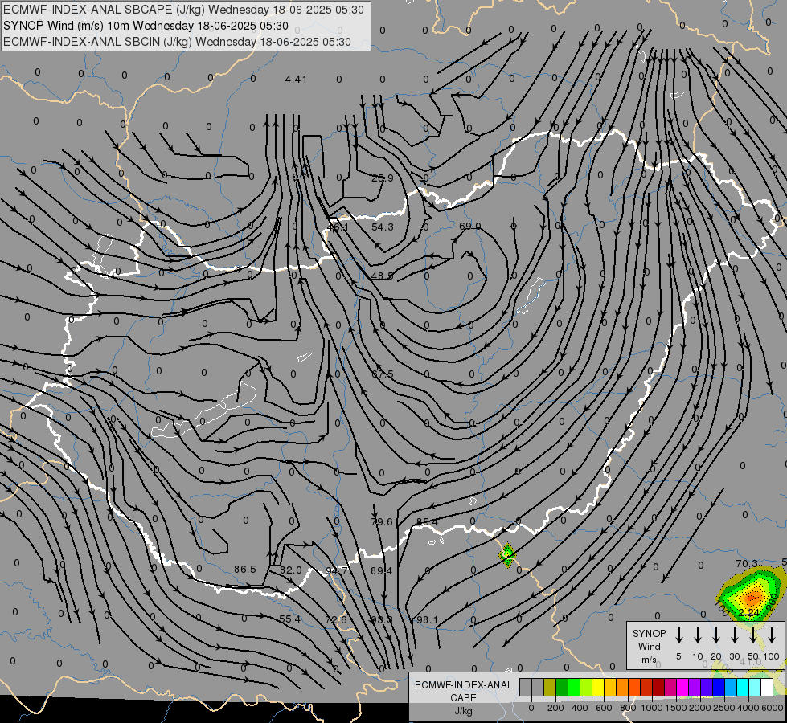Select the cyan swatch in the CAPE legend

click(x=744, y=687)
